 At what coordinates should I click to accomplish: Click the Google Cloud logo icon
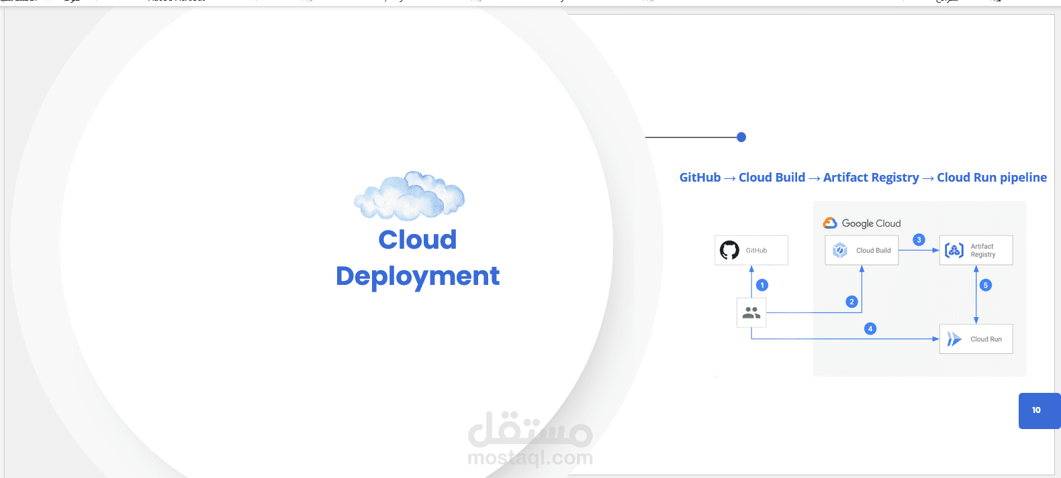830,223
